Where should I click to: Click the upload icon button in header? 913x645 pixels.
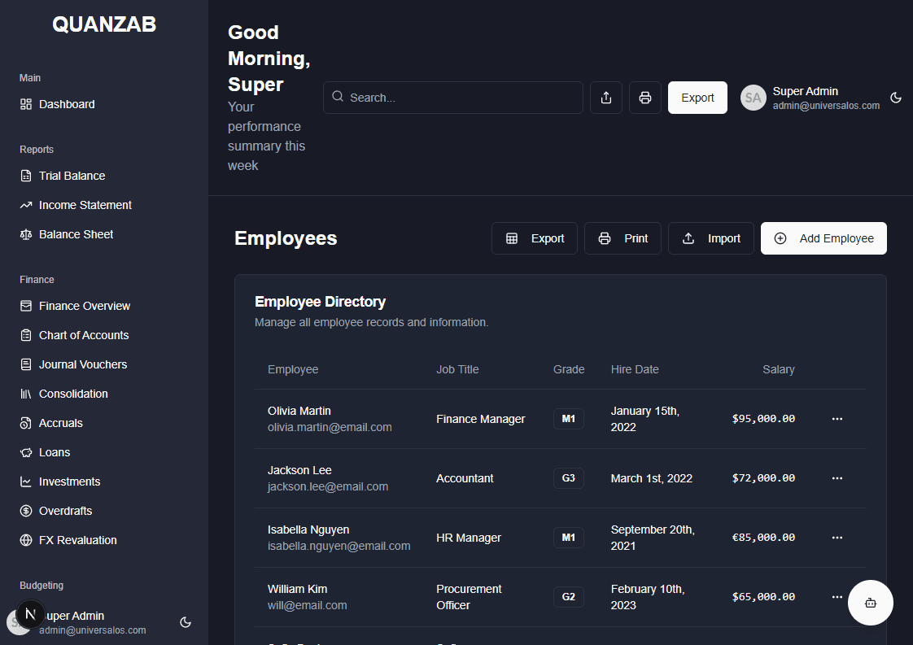606,98
